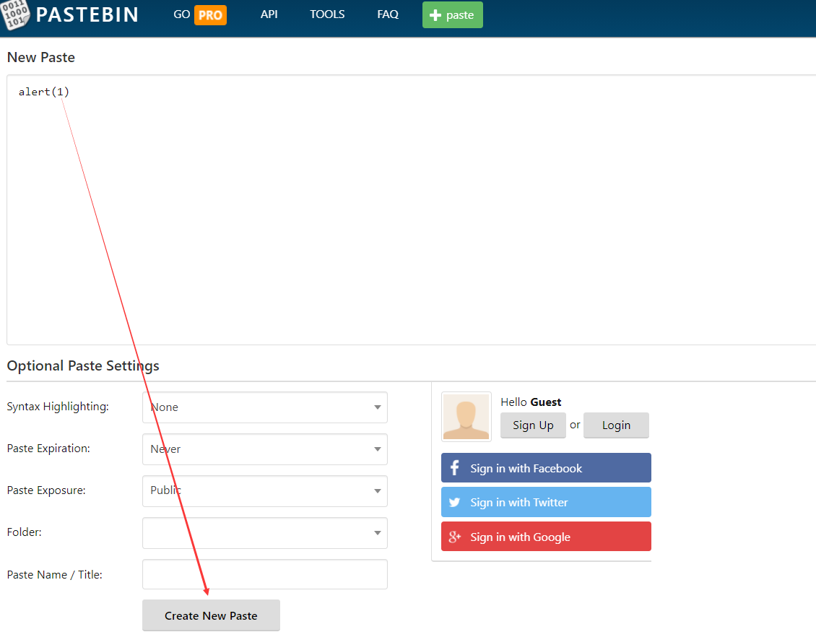Screen dimensions: 816x632
Task: Open the API menu item
Action: point(269,14)
